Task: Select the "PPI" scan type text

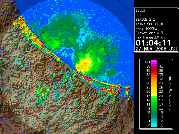Action: pos(138,15)
